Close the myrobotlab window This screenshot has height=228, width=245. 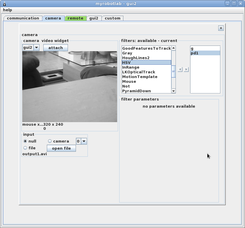241,4
